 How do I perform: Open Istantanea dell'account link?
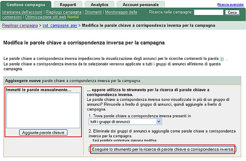(x=22, y=12)
